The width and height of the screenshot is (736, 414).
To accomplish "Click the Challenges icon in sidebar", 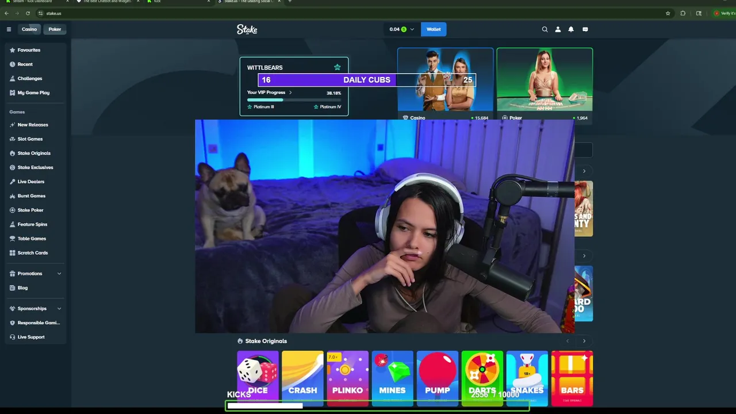I will [13, 78].
